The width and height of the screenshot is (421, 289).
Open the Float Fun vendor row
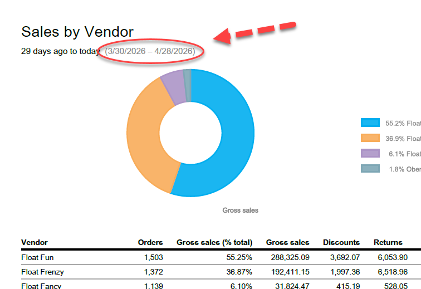click(x=37, y=258)
